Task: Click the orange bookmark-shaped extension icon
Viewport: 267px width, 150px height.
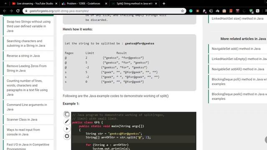Action: (x=231, y=11)
